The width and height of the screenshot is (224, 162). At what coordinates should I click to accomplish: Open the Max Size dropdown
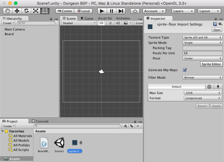point(202,93)
